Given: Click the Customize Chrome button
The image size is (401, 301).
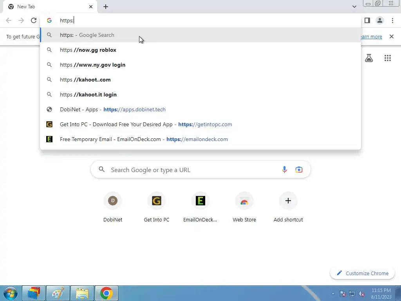Looking at the screenshot, I should point(362,273).
